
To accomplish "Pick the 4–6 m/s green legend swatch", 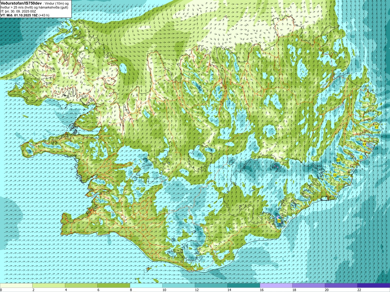I will [81, 286].
